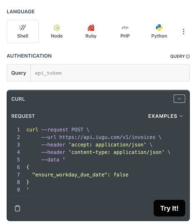
Task: Click the QUERY info icon
Action: coord(188,56)
